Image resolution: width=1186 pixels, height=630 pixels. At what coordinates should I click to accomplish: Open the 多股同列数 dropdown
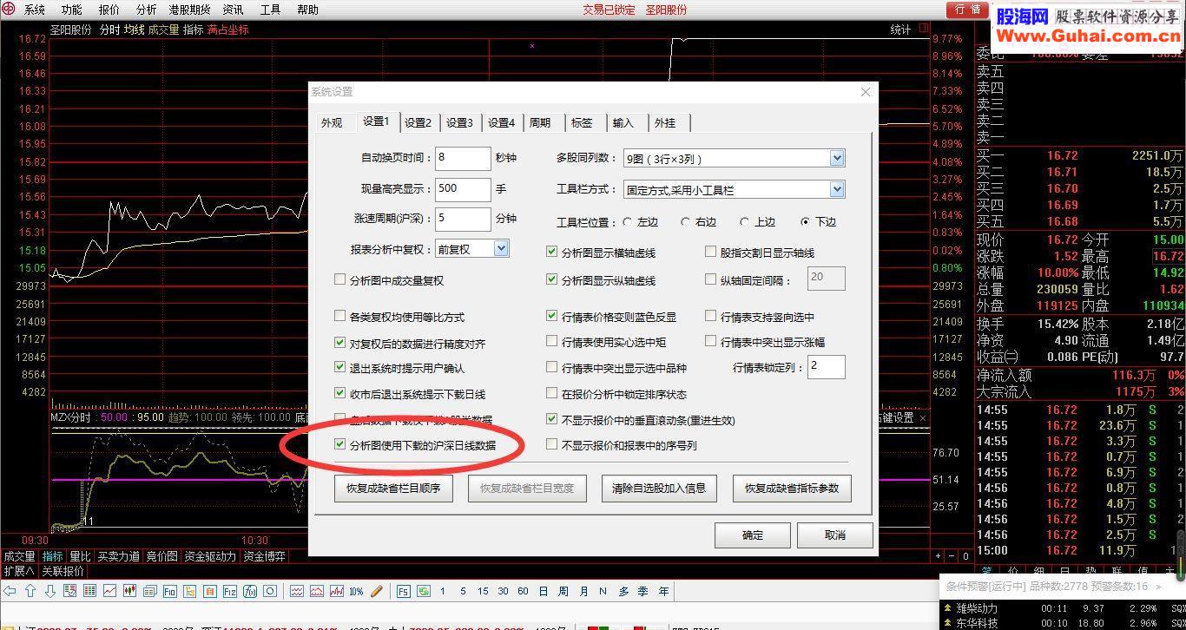837,158
